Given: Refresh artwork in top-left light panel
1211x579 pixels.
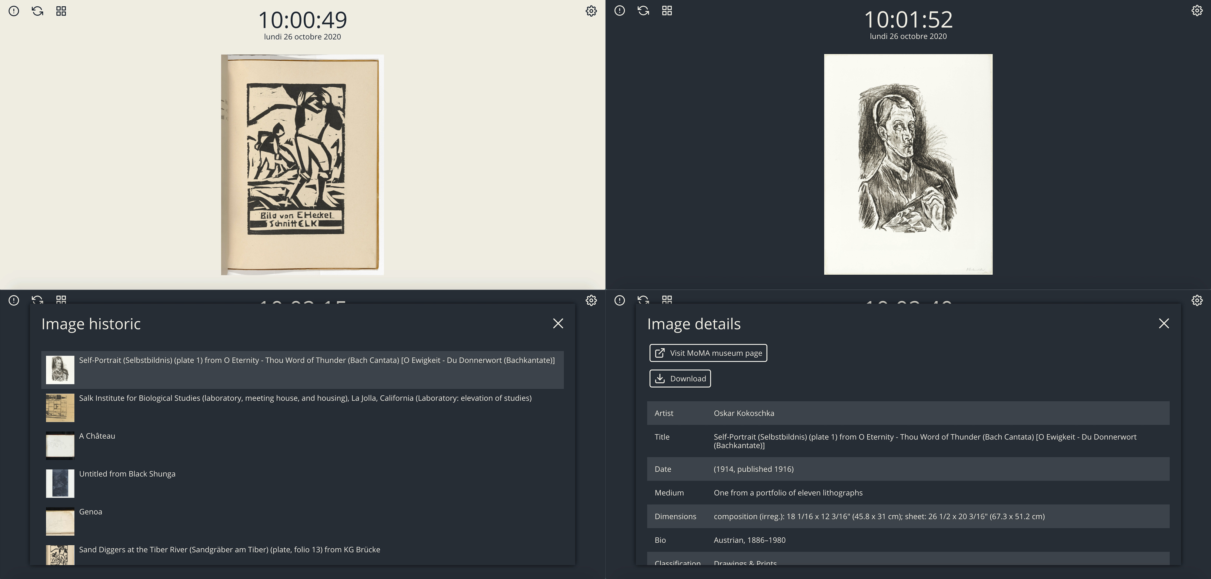Looking at the screenshot, I should [x=38, y=11].
